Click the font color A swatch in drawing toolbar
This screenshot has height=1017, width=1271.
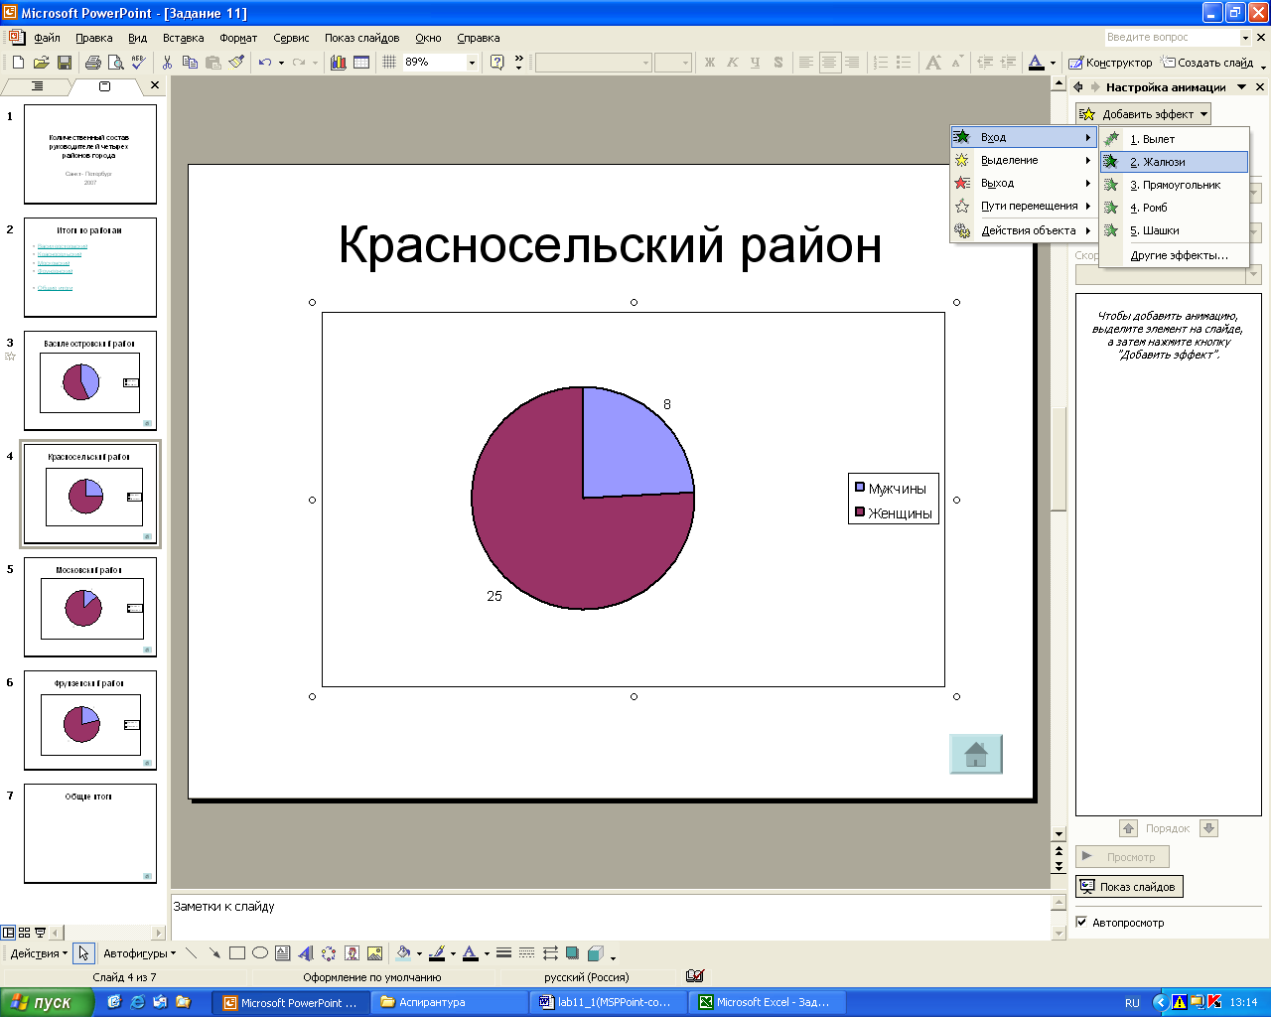coord(471,953)
